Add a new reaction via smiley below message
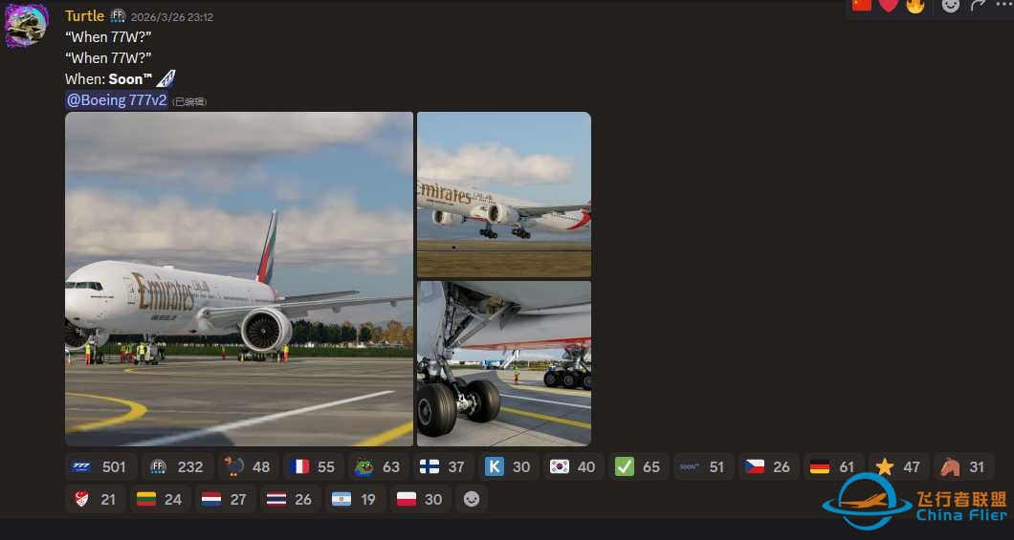1014x540 pixels. [x=471, y=499]
